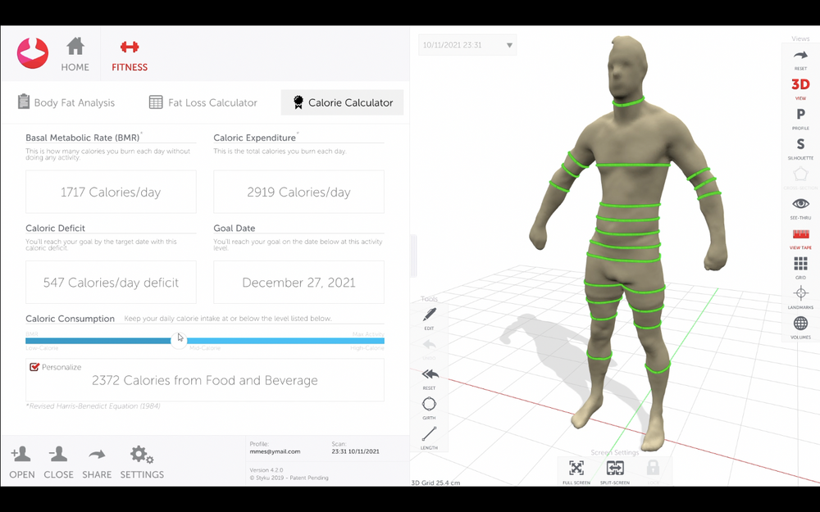Viewport: 820px width, 512px height.
Task: Pick the Length measurement tool
Action: pyautogui.click(x=428, y=437)
